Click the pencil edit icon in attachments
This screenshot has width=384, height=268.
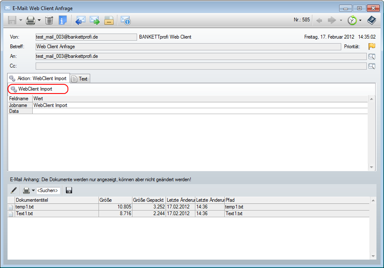[x=14, y=190]
